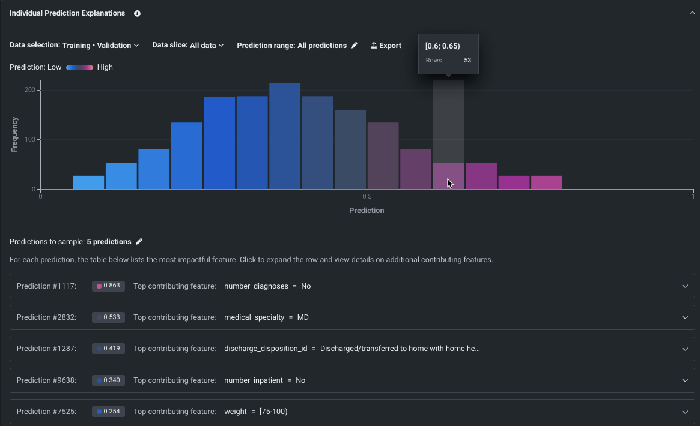Image resolution: width=700 pixels, height=426 pixels.
Task: Open the Data slice dropdown
Action: click(x=187, y=46)
